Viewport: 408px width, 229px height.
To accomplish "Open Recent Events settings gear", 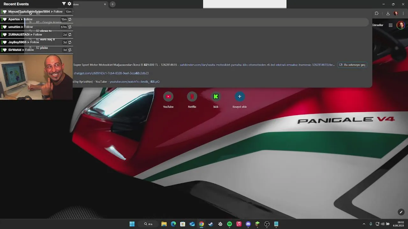I will 69,4.
